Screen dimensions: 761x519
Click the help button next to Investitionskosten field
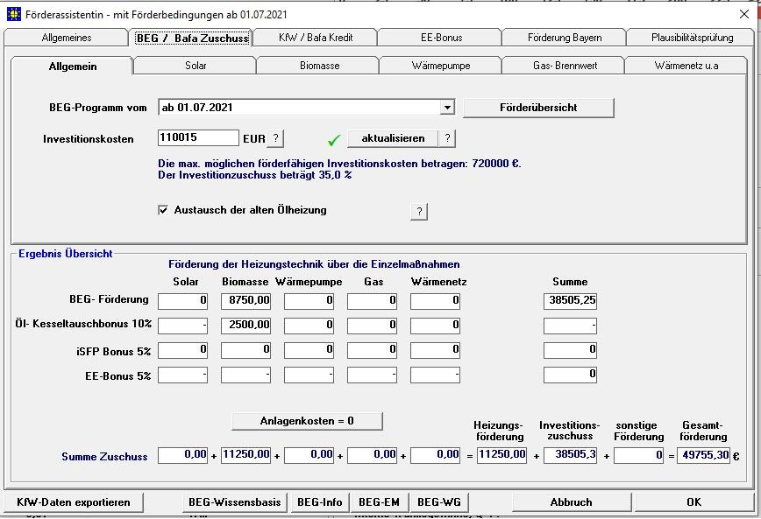click(275, 139)
